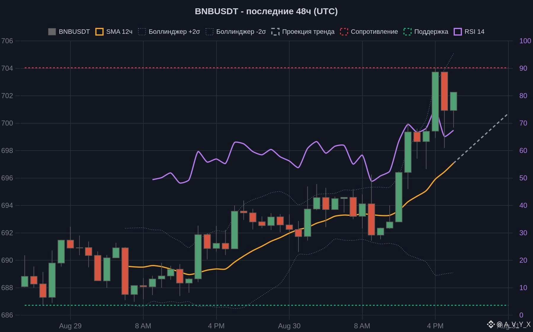Hide the Боллинджер -2σ series
Screen dimensions: 533x332
pos(236,32)
